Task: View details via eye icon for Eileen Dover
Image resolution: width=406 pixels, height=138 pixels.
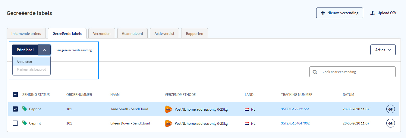Action: pyautogui.click(x=391, y=123)
